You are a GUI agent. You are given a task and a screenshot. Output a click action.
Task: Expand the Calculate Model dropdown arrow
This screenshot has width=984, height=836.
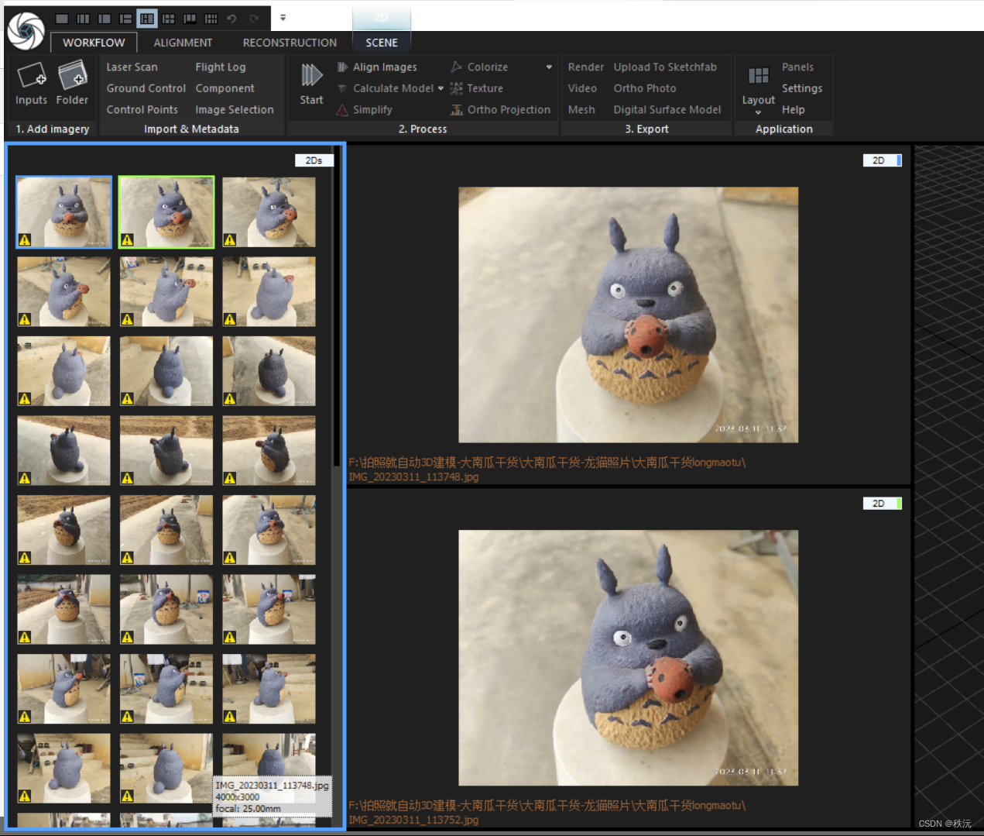tap(441, 88)
